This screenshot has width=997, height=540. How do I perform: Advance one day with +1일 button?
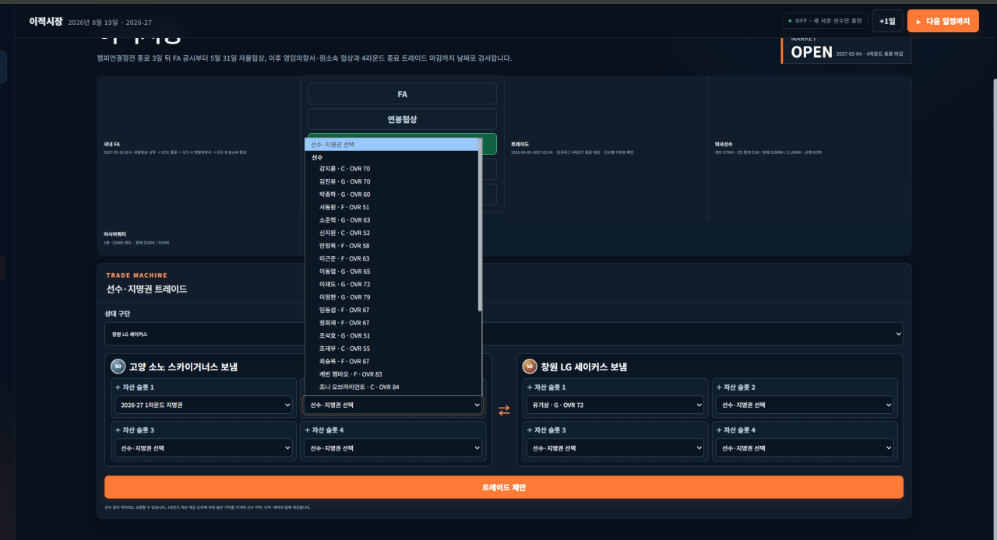[x=887, y=21]
